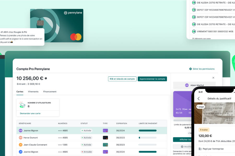Screen dimensions: 235x156
Task: Click the TYPE column header
Action: [105, 123]
